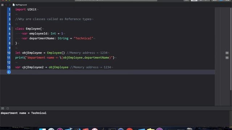The width and height of the screenshot is (232, 130).
Task: Open the MyPlayground breadcrumb item
Action: [20, 5]
